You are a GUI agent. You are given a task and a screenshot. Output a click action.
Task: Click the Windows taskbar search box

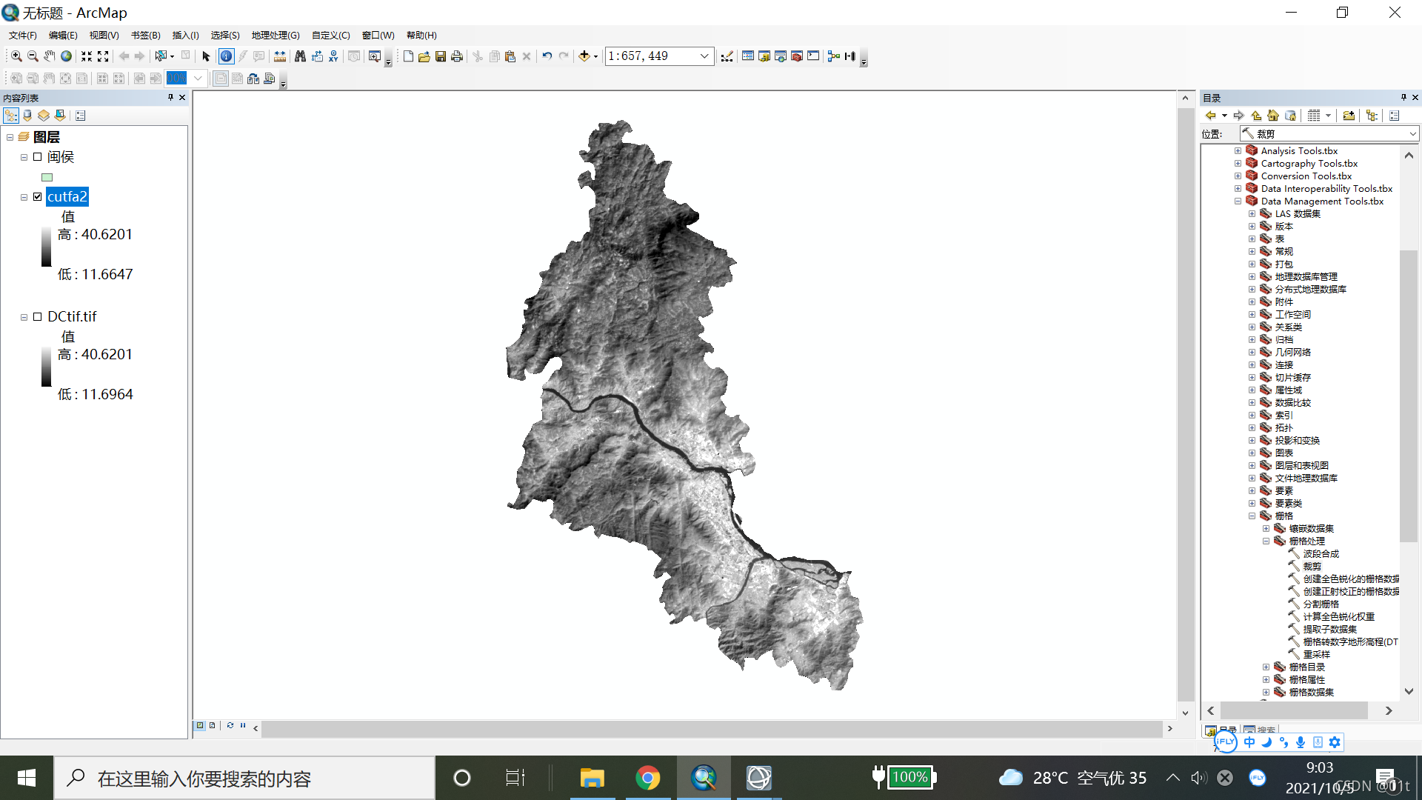click(244, 779)
